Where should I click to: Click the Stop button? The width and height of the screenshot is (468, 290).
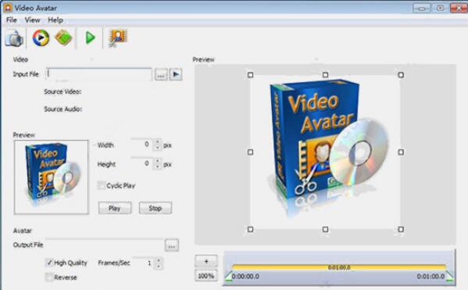[x=155, y=208]
